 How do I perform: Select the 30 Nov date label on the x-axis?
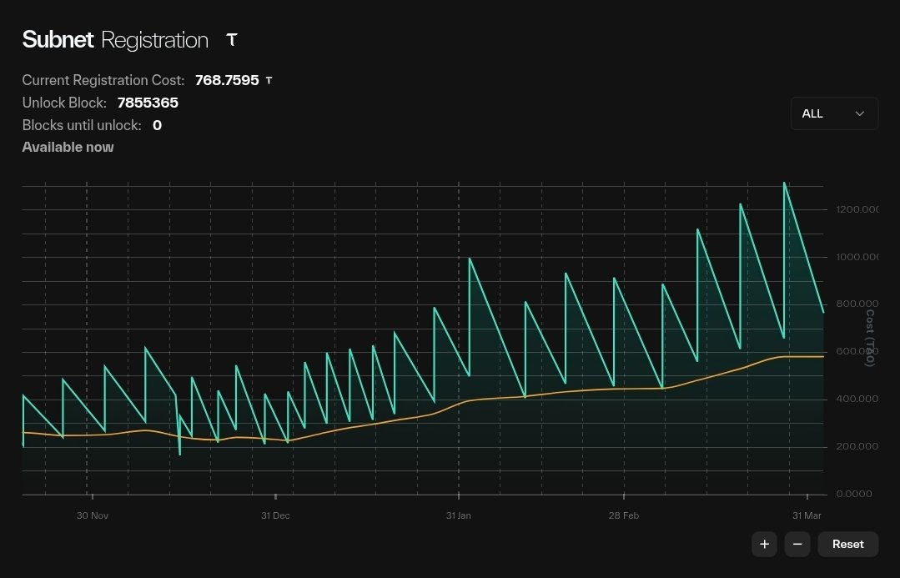[x=93, y=515]
